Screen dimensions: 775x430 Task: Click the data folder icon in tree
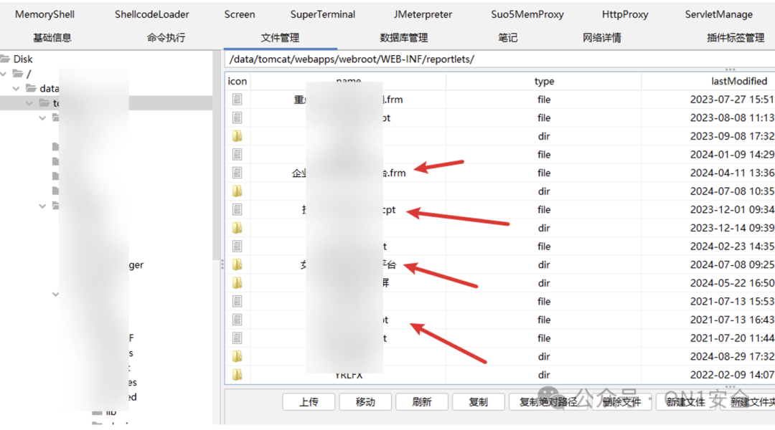point(31,88)
